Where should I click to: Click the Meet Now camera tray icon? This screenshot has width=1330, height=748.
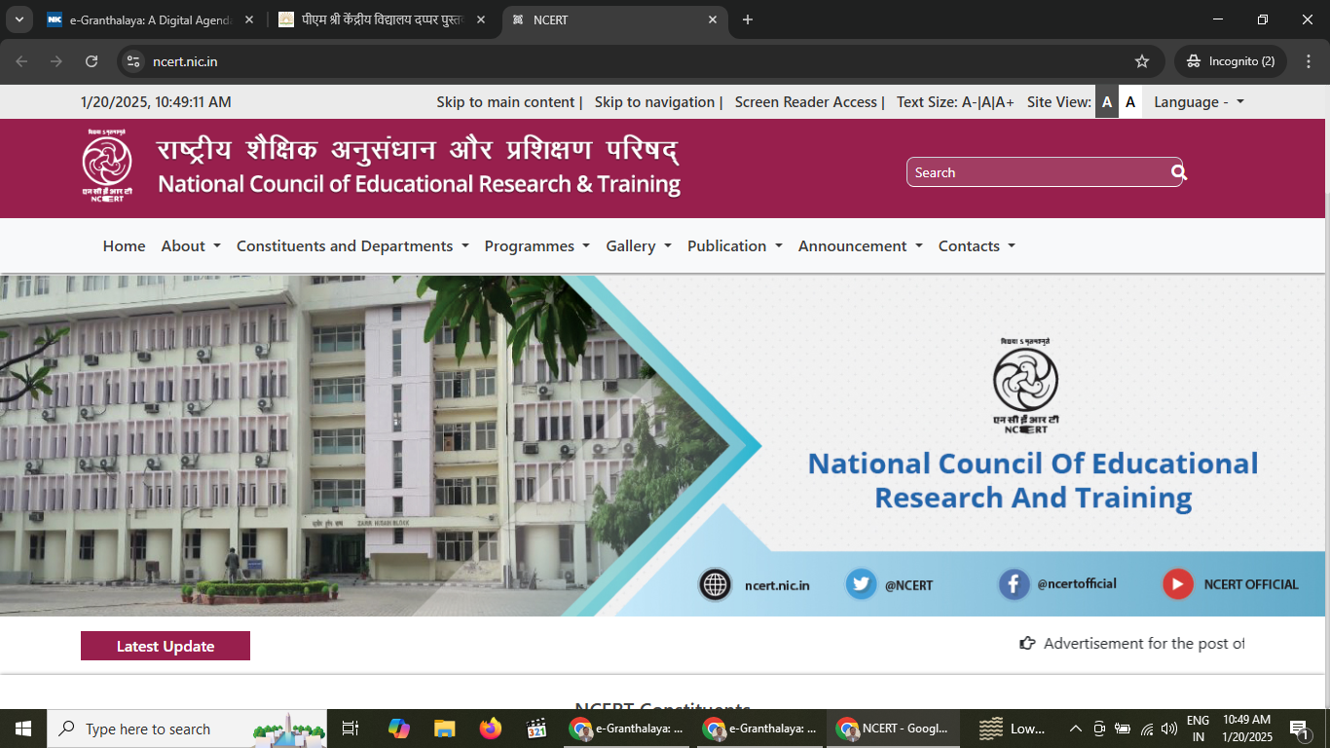[x=1099, y=729]
